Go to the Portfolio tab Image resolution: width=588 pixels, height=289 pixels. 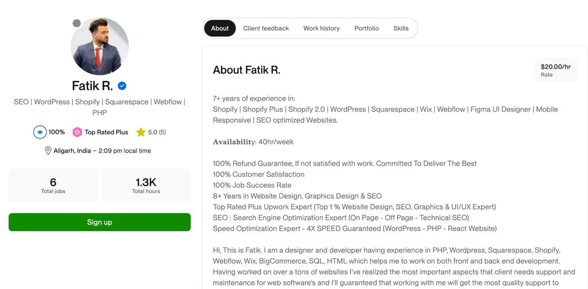pyautogui.click(x=367, y=28)
